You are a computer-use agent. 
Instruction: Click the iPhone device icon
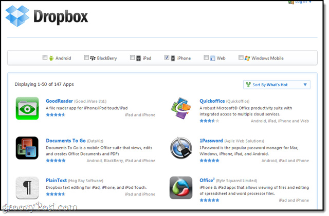173,58
